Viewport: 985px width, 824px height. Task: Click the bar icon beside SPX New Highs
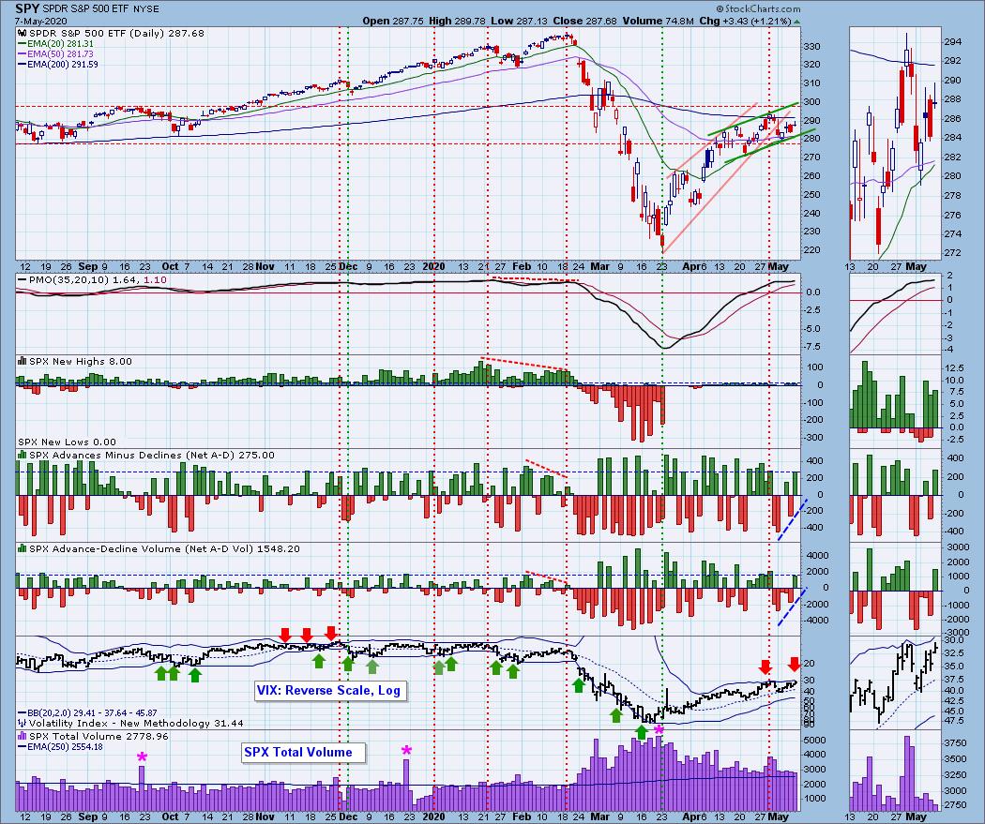tap(22, 362)
